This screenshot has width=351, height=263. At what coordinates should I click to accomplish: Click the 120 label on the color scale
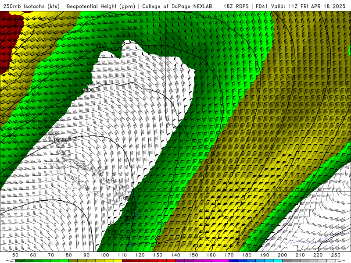point(140,255)
